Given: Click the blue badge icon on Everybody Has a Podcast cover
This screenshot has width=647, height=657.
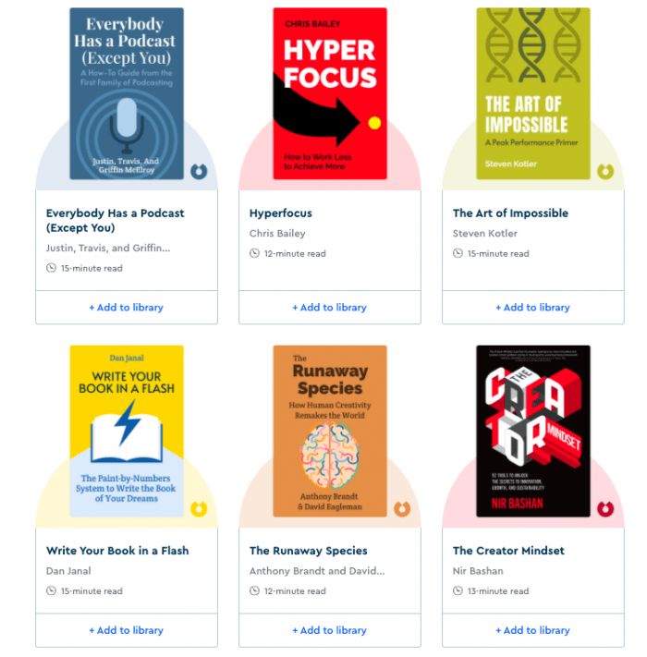Looking at the screenshot, I should [x=199, y=171].
